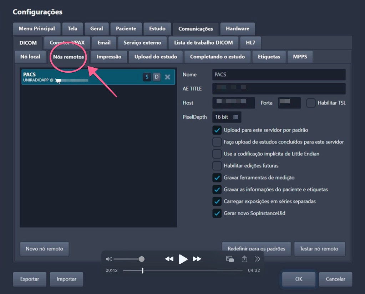Image resolution: width=365 pixels, height=294 pixels.
Task: Click the D button on PACS node
Action: pos(157,77)
